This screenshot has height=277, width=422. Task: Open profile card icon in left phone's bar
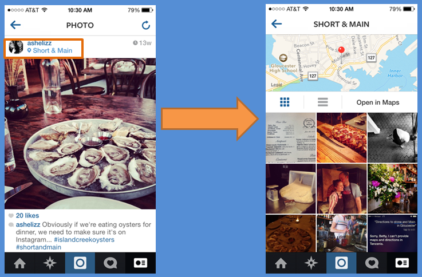[140, 263]
